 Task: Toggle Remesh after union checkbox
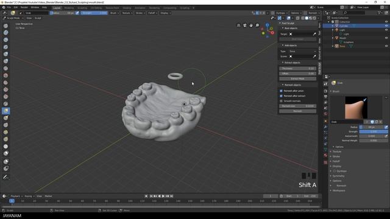282,91
